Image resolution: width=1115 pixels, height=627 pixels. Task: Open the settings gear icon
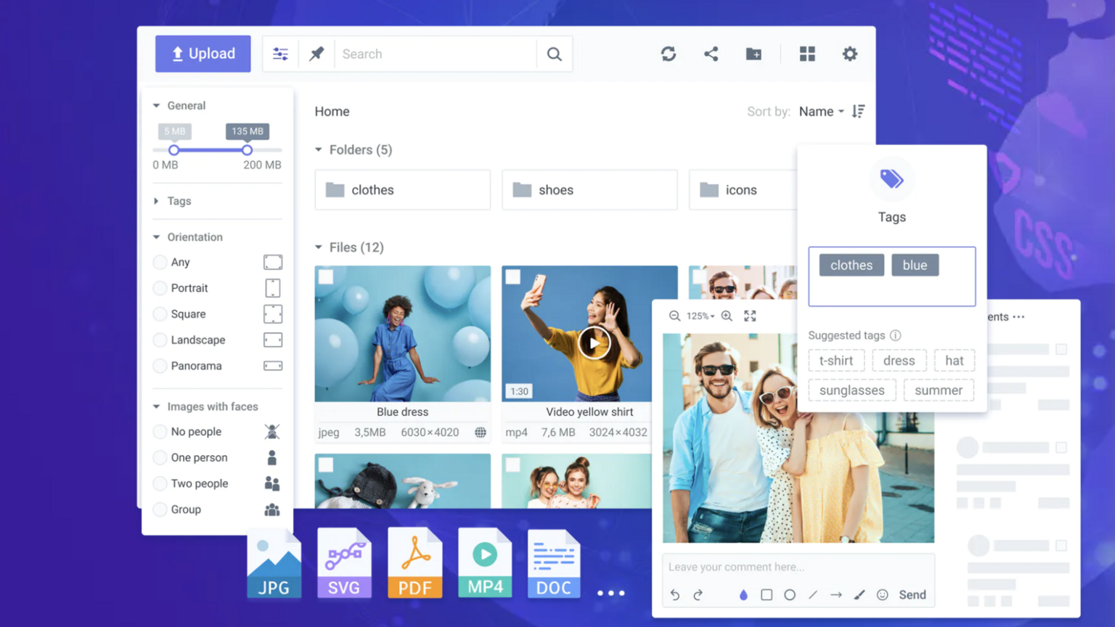[x=849, y=54]
